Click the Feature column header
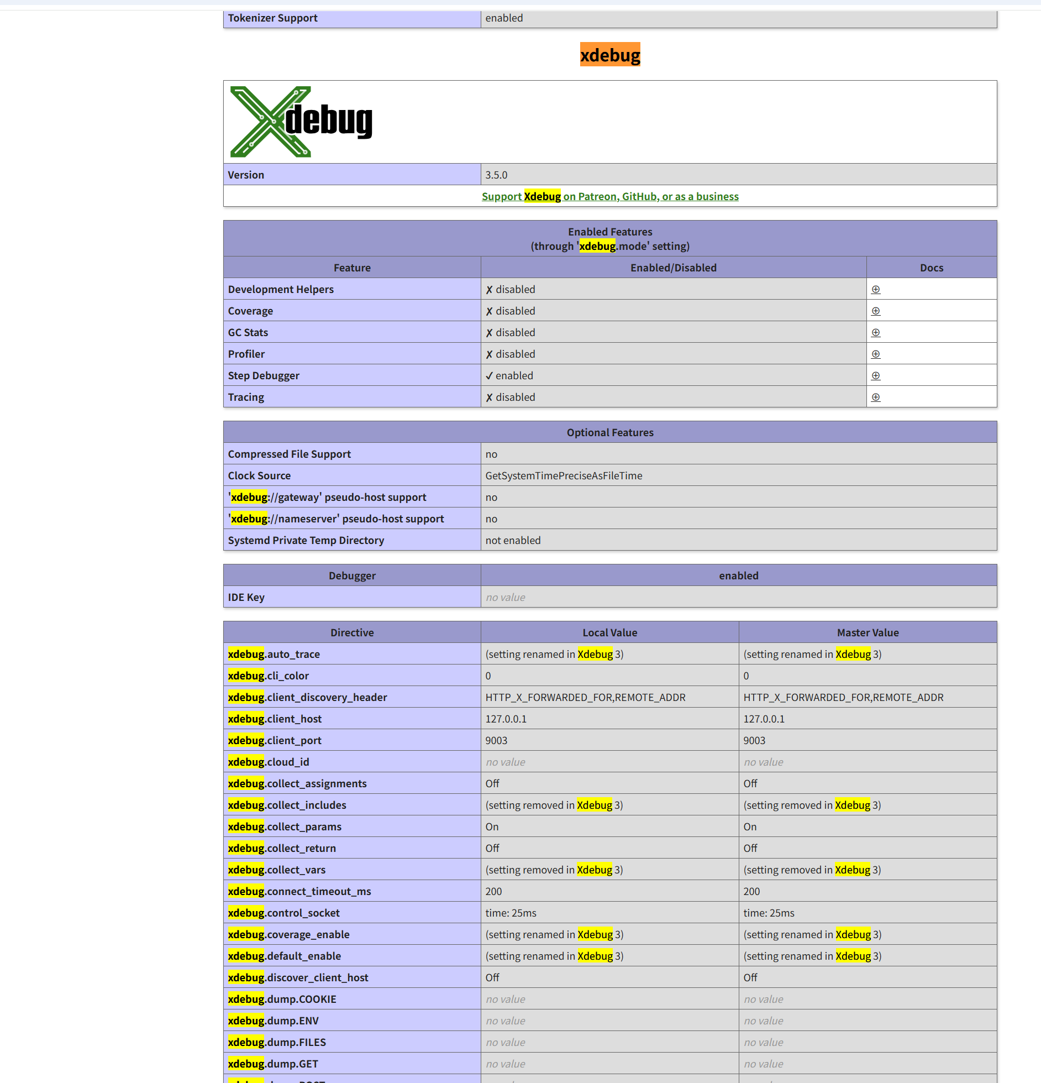Viewport: 1041px width, 1083px height. [x=352, y=268]
